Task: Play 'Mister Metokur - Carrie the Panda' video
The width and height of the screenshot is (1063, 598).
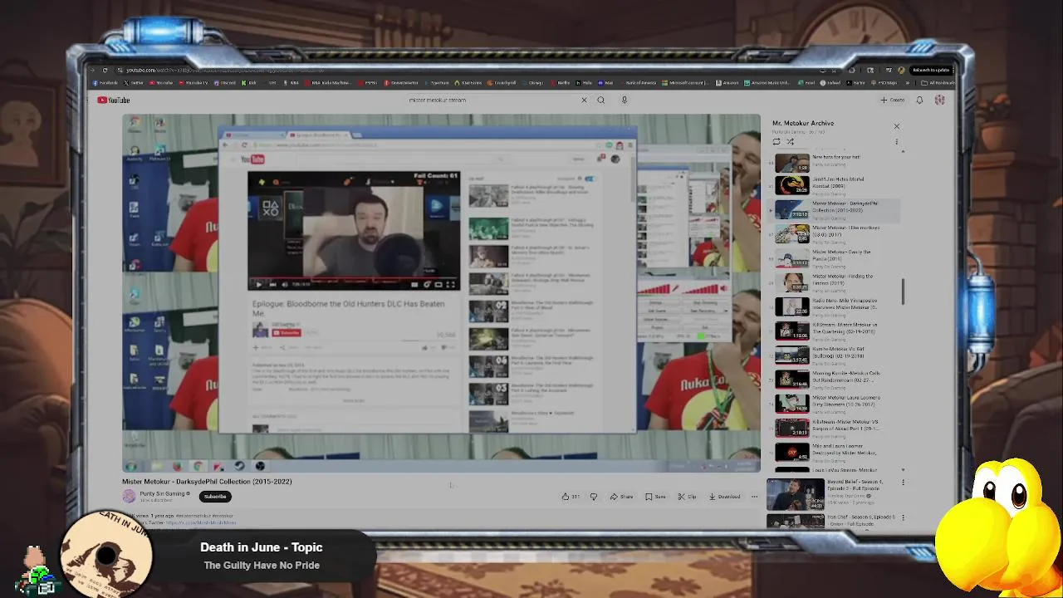Action: 832,258
